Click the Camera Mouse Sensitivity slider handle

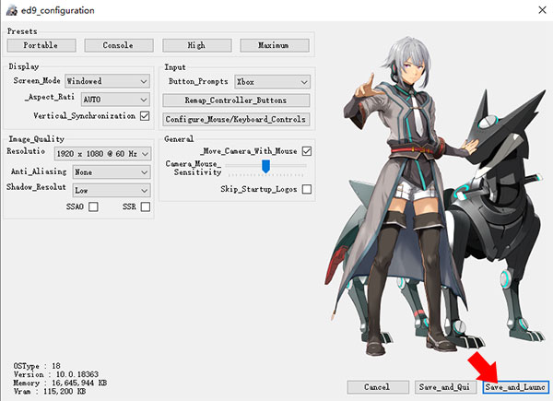tap(266, 166)
